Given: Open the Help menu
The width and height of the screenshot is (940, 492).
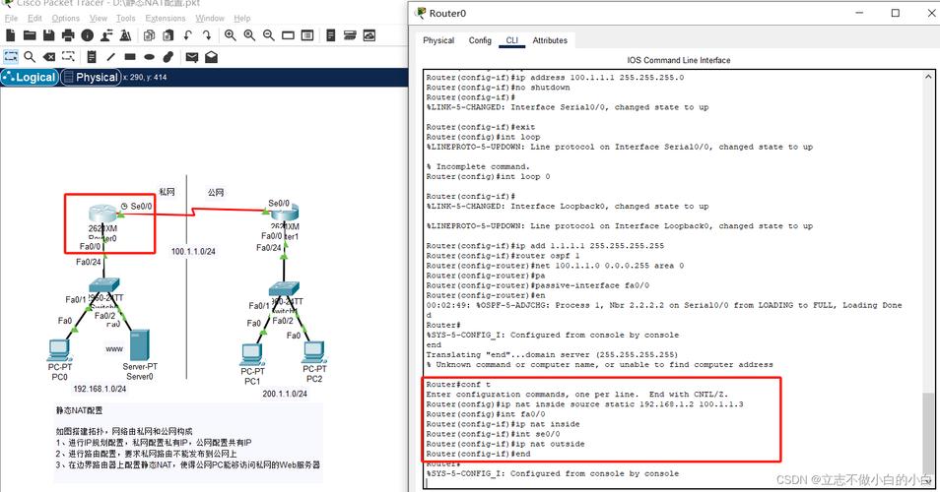Looking at the screenshot, I should tap(242, 18).
